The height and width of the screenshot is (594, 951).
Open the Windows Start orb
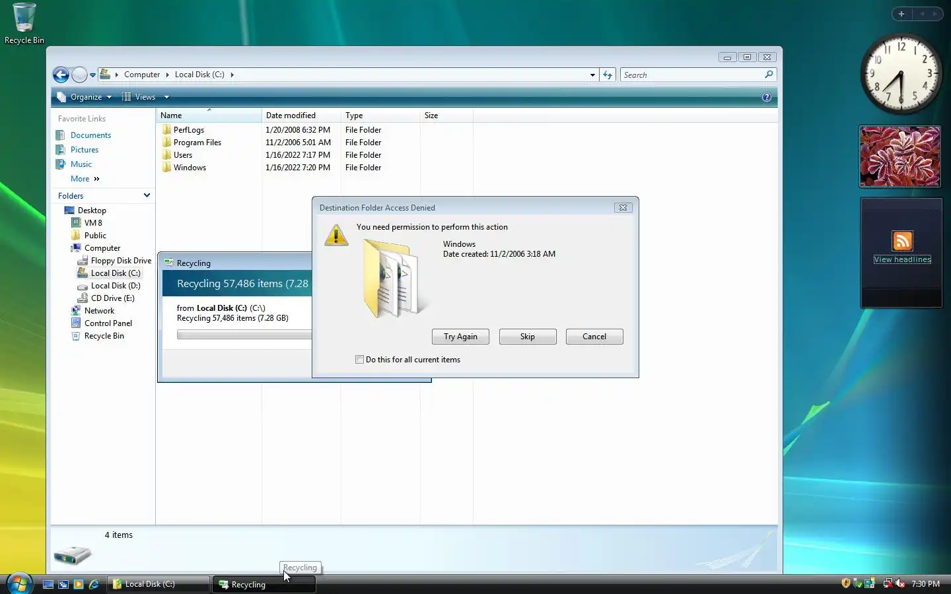coord(19,583)
